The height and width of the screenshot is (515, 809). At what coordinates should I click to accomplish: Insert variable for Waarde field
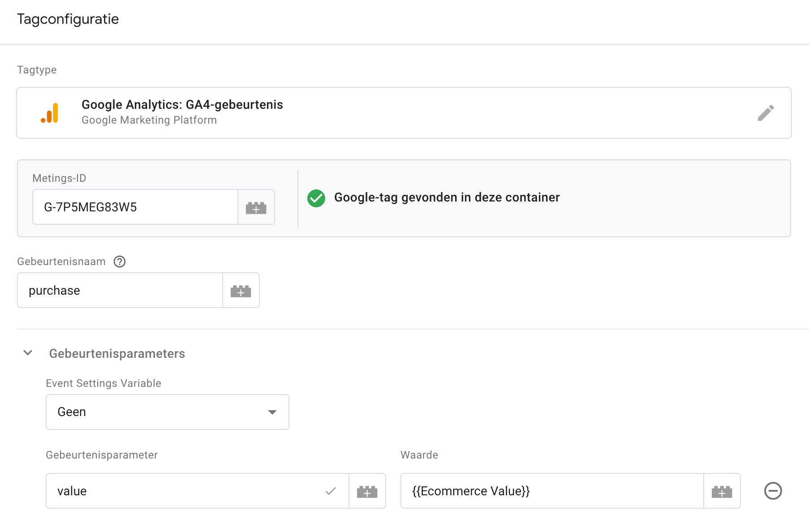722,491
